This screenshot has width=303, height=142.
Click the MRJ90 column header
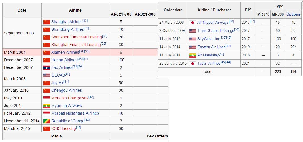[277, 14]
